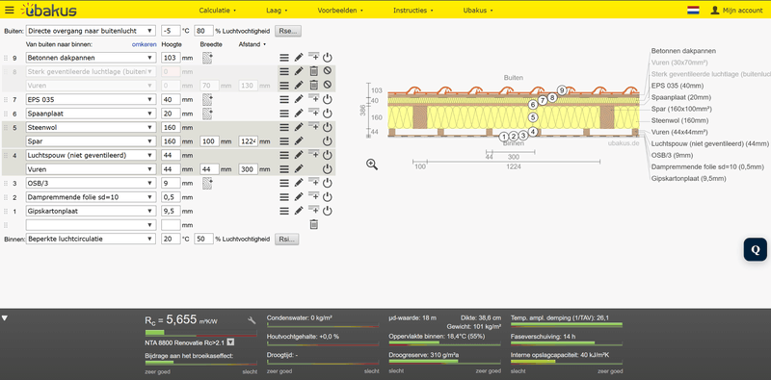Expand the NTA 8800 Renovatie requirement selector

pyautogui.click(x=230, y=342)
